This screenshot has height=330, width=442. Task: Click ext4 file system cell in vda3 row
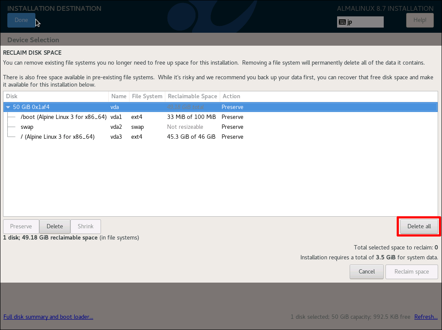tap(137, 137)
